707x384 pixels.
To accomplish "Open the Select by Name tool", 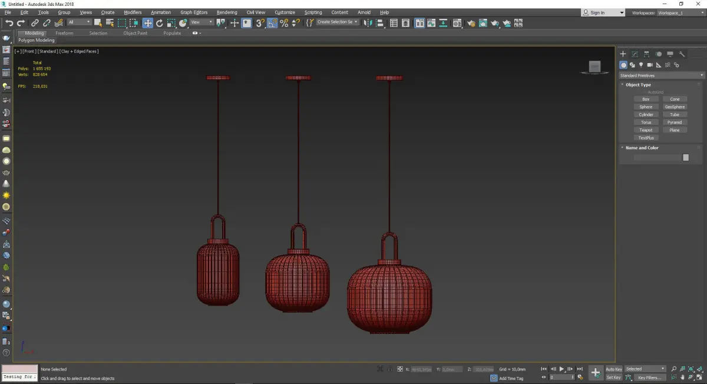I will [110, 23].
